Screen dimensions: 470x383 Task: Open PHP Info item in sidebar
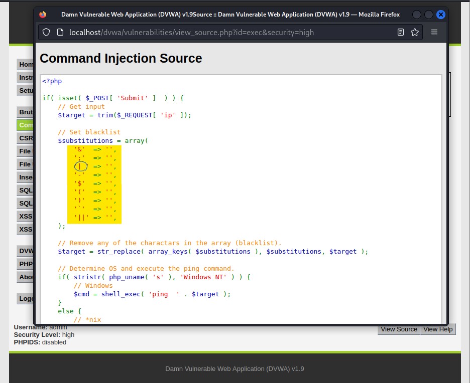coord(26,264)
